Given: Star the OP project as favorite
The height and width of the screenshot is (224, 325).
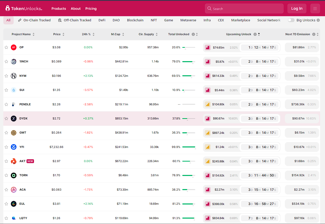Looking at the screenshot, I should point(6,47).
